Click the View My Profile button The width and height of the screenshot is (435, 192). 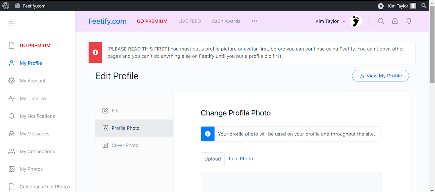coord(380,76)
